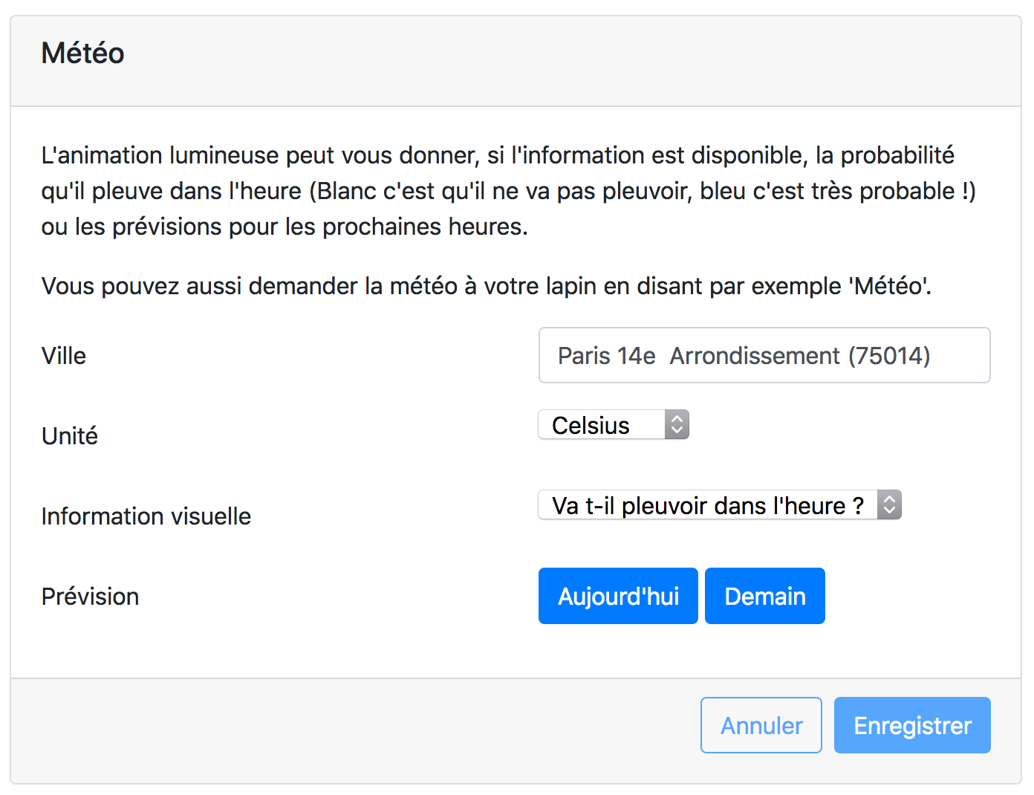Click the arrows icon of the visual information select

click(889, 505)
